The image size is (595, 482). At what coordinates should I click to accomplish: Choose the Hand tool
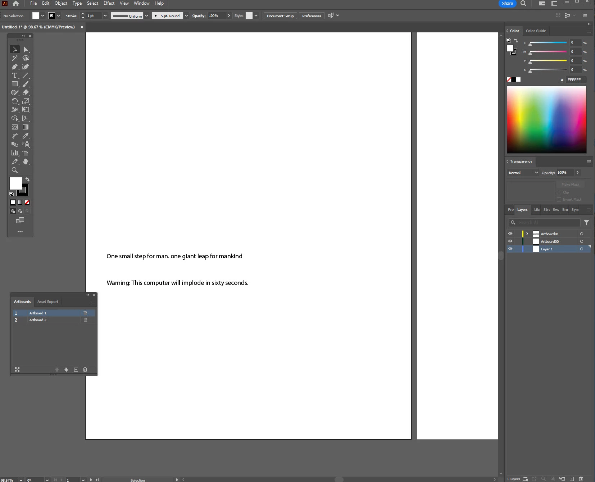[26, 162]
